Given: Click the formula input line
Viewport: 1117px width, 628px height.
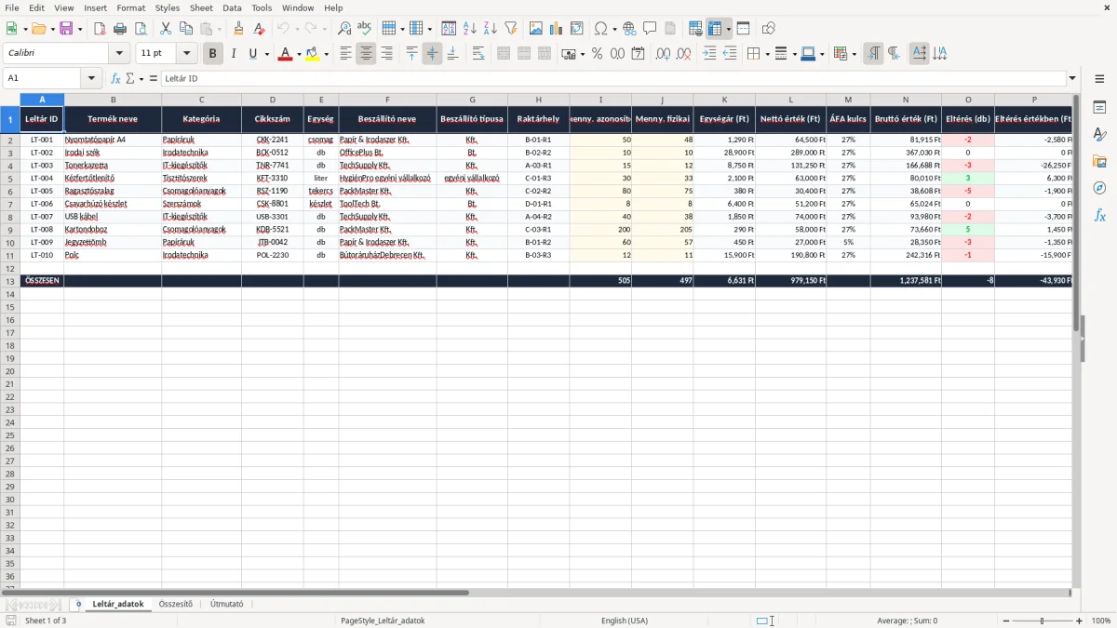Looking at the screenshot, I should click(x=612, y=78).
